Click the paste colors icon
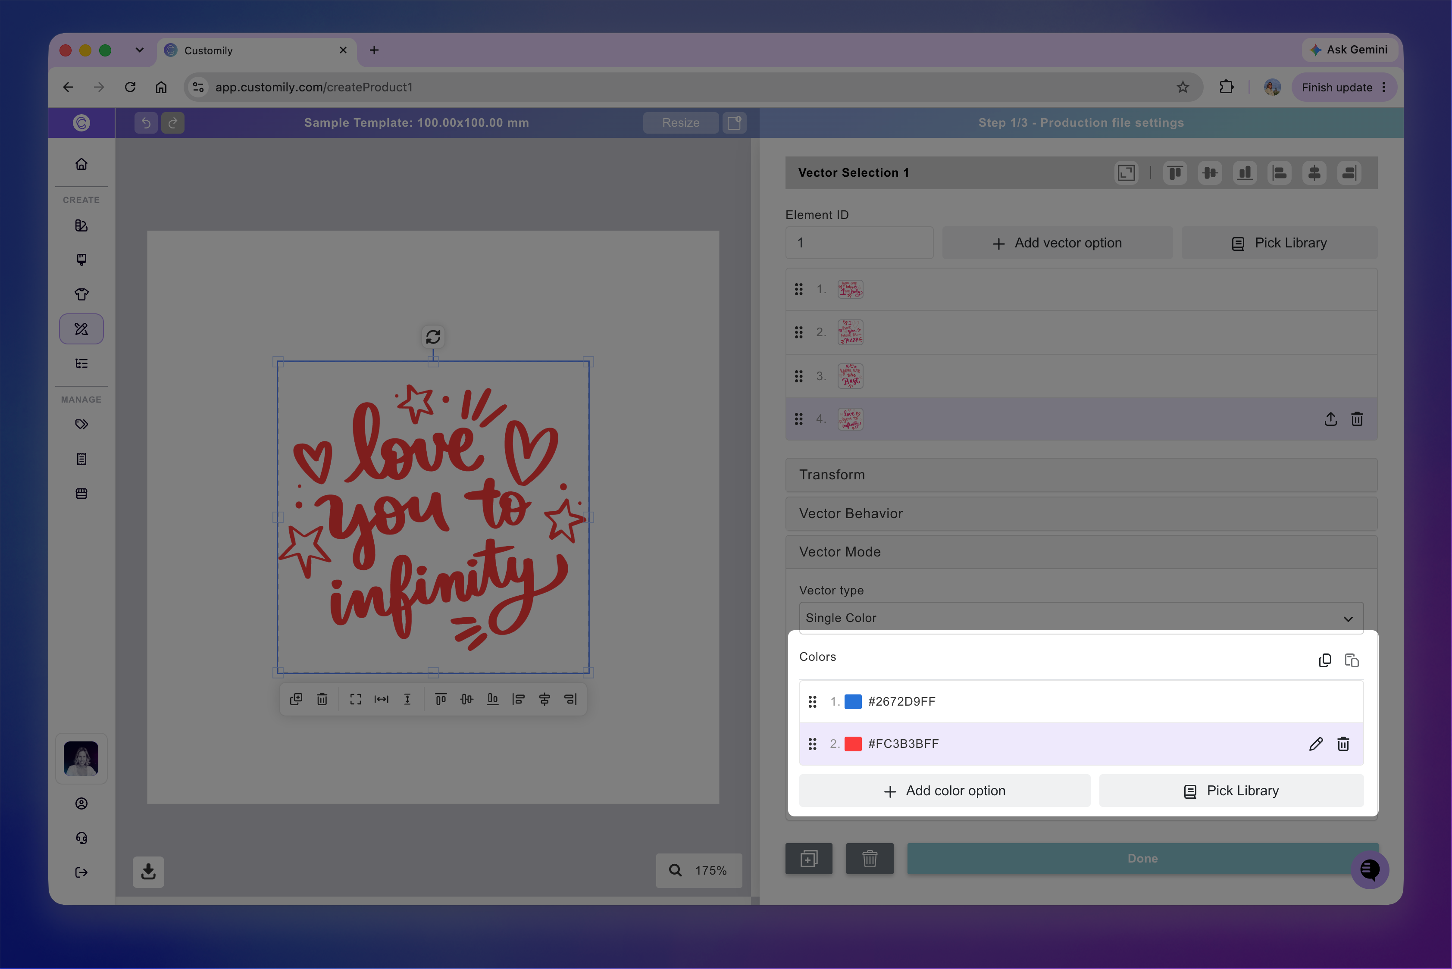This screenshot has height=969, width=1452. pos(1352,661)
